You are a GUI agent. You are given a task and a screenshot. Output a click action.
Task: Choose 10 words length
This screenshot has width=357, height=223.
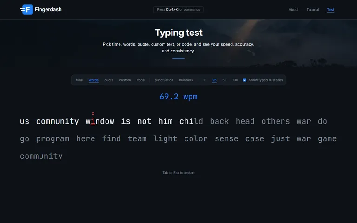click(x=205, y=80)
